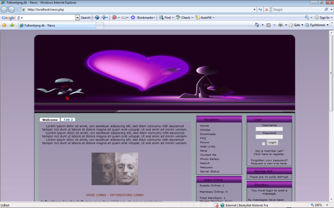Screen dimensions: 334x208
Task: Open the Photo Gallery navigation link
Action: point(210,159)
